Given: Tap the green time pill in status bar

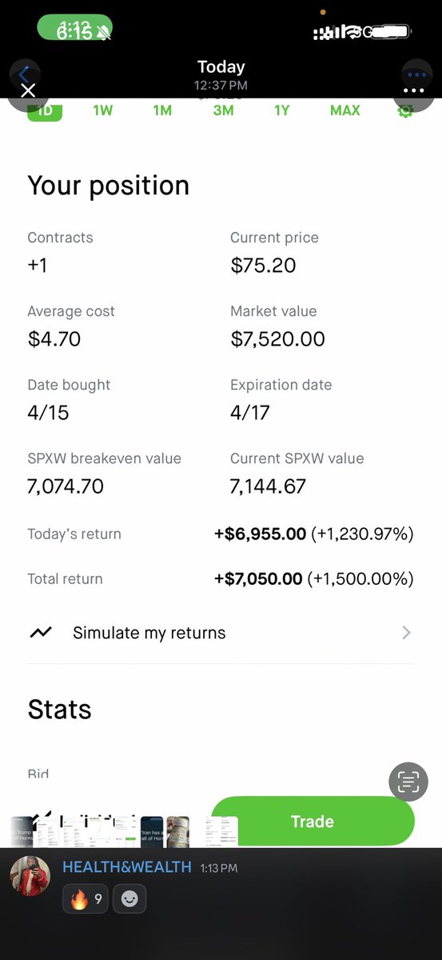Looking at the screenshot, I should (74, 30).
